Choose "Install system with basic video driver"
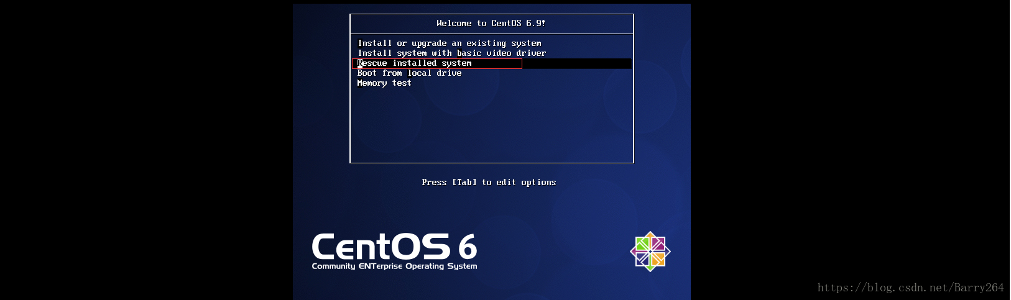Screen dimensions: 1011x300 (x=452, y=53)
